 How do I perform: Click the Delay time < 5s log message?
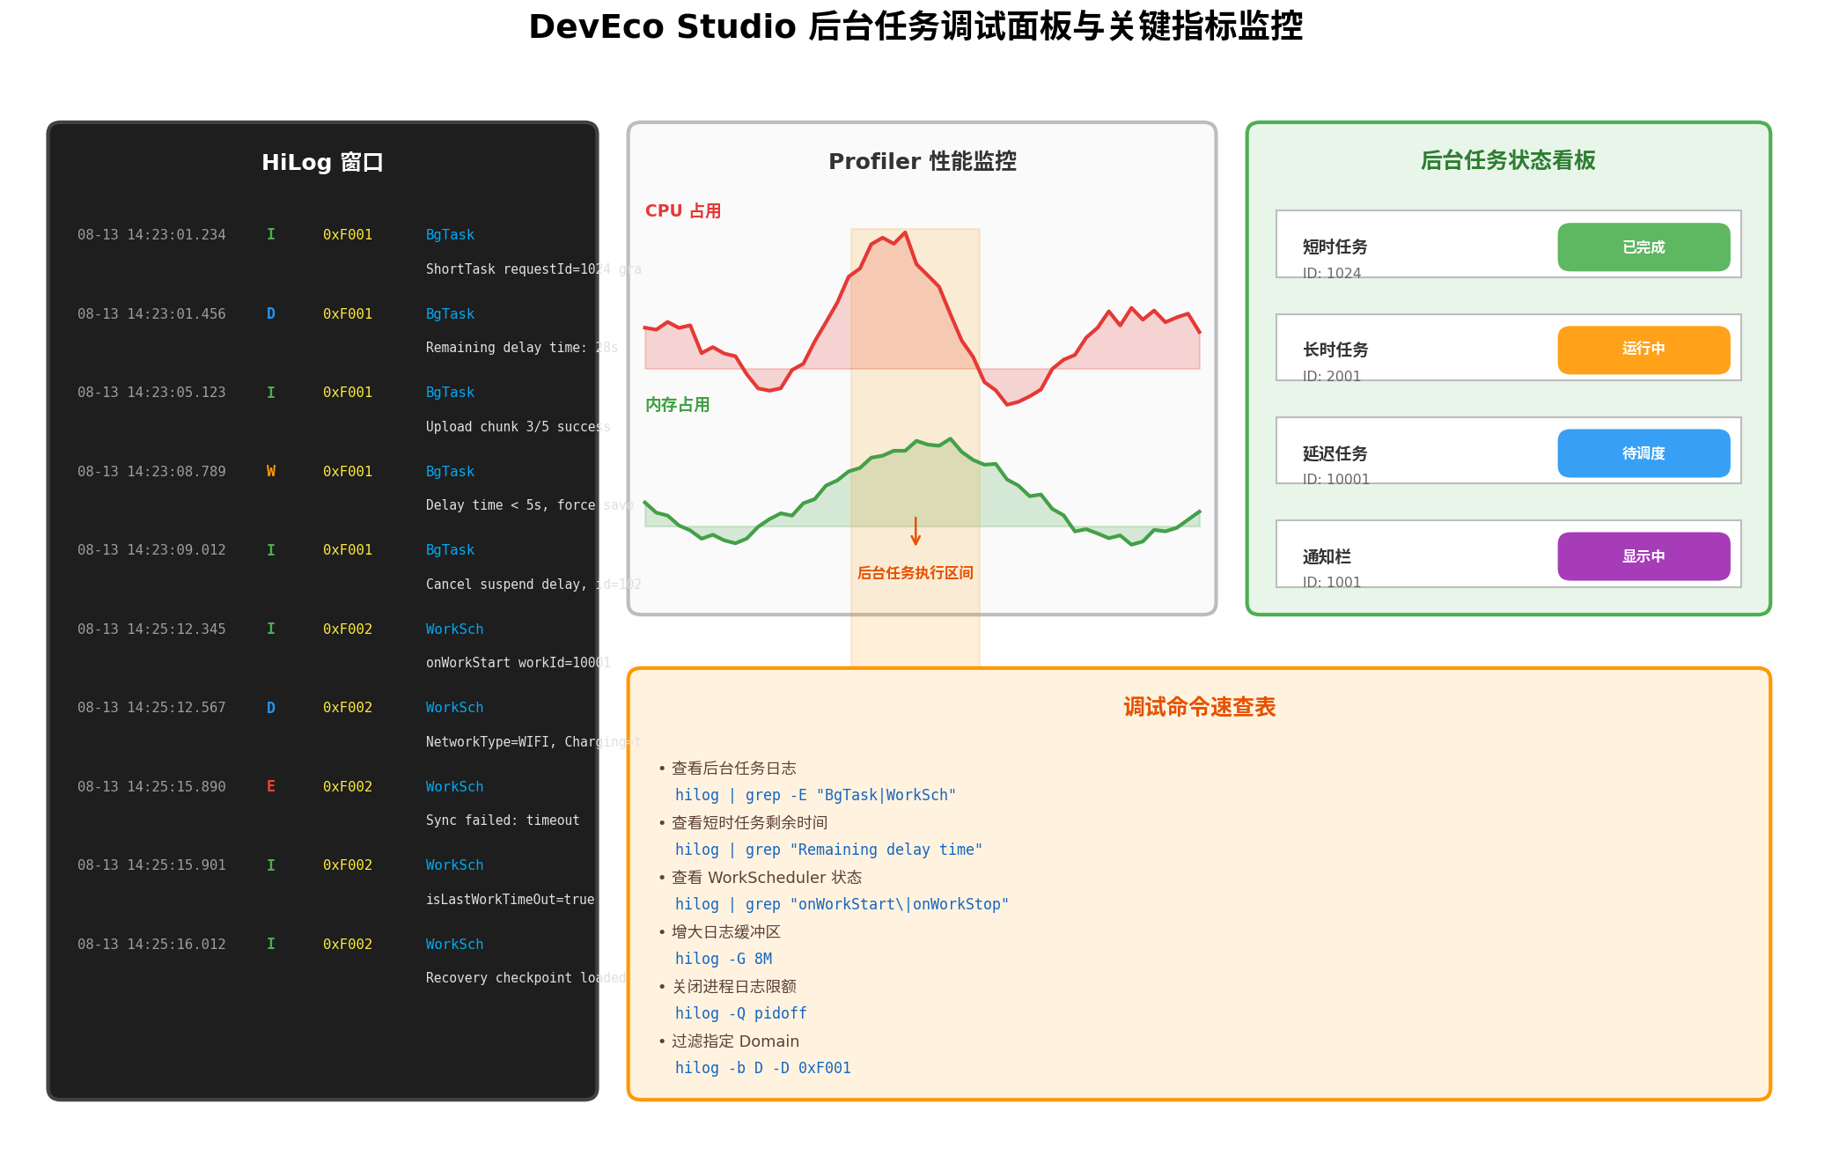[530, 505]
